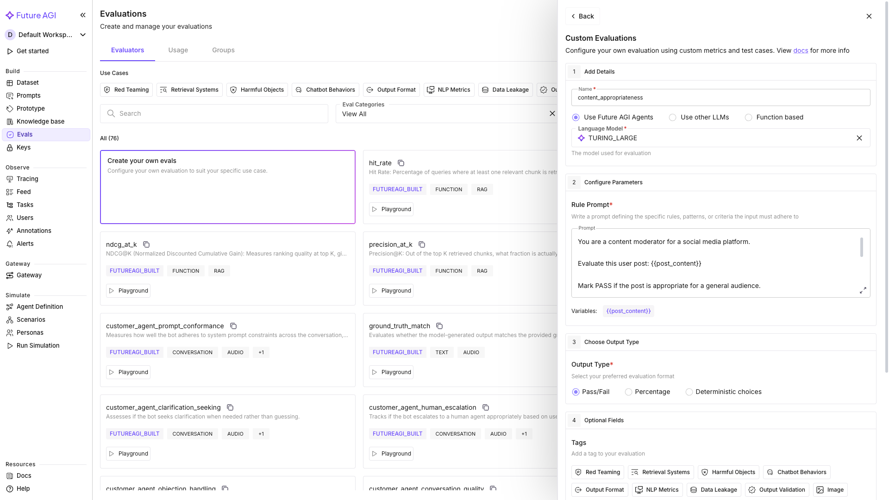The width and height of the screenshot is (889, 500).
Task: Select the Use other LLMs option
Action: click(672, 118)
